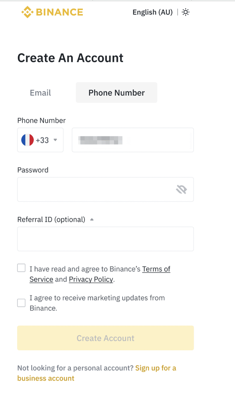The image size is (235, 405).
Task: Focus the phone number input field
Action: click(x=133, y=140)
